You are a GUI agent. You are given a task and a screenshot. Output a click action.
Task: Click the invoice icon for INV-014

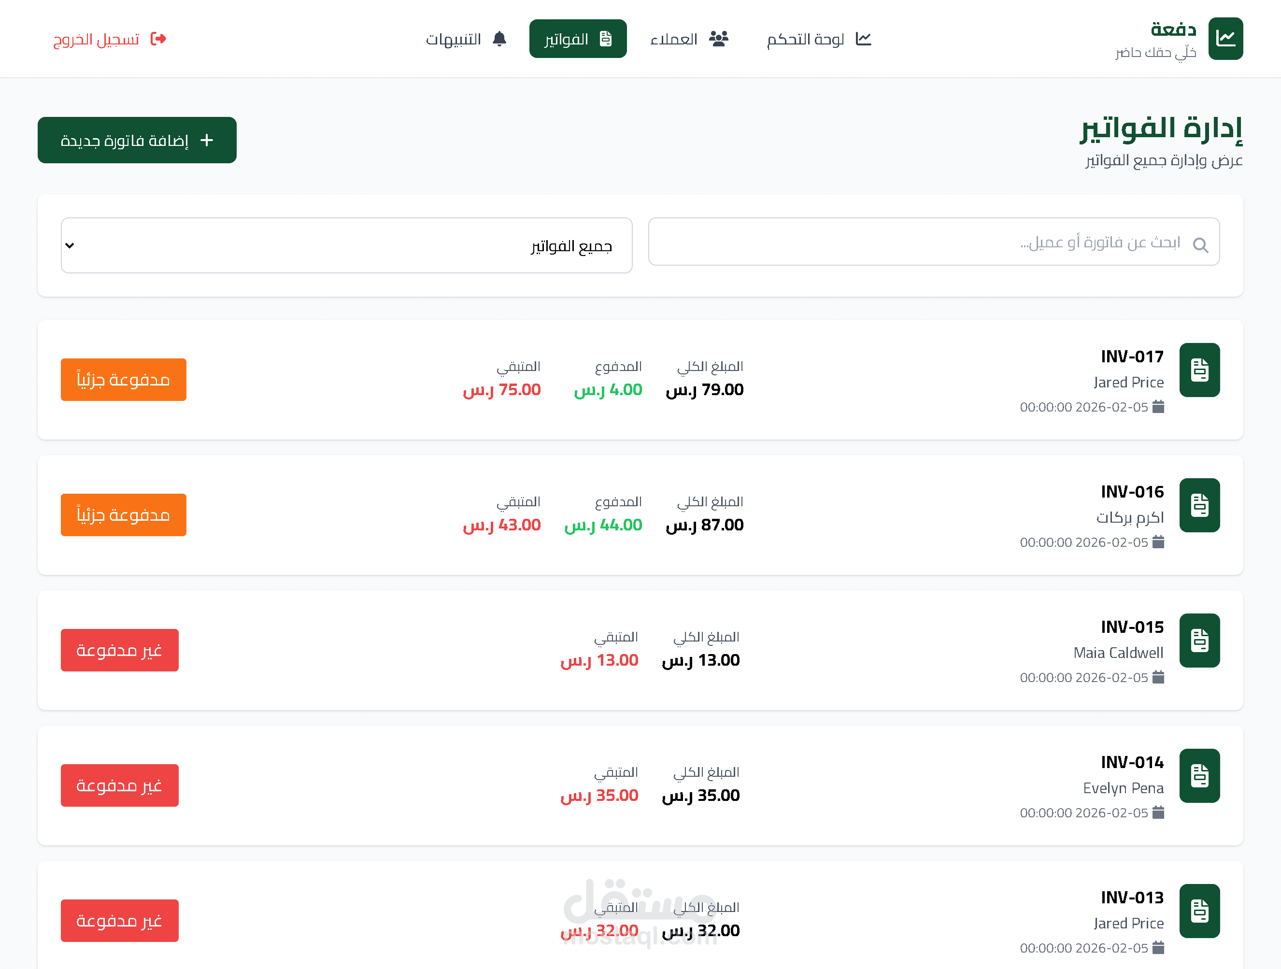pyautogui.click(x=1199, y=776)
